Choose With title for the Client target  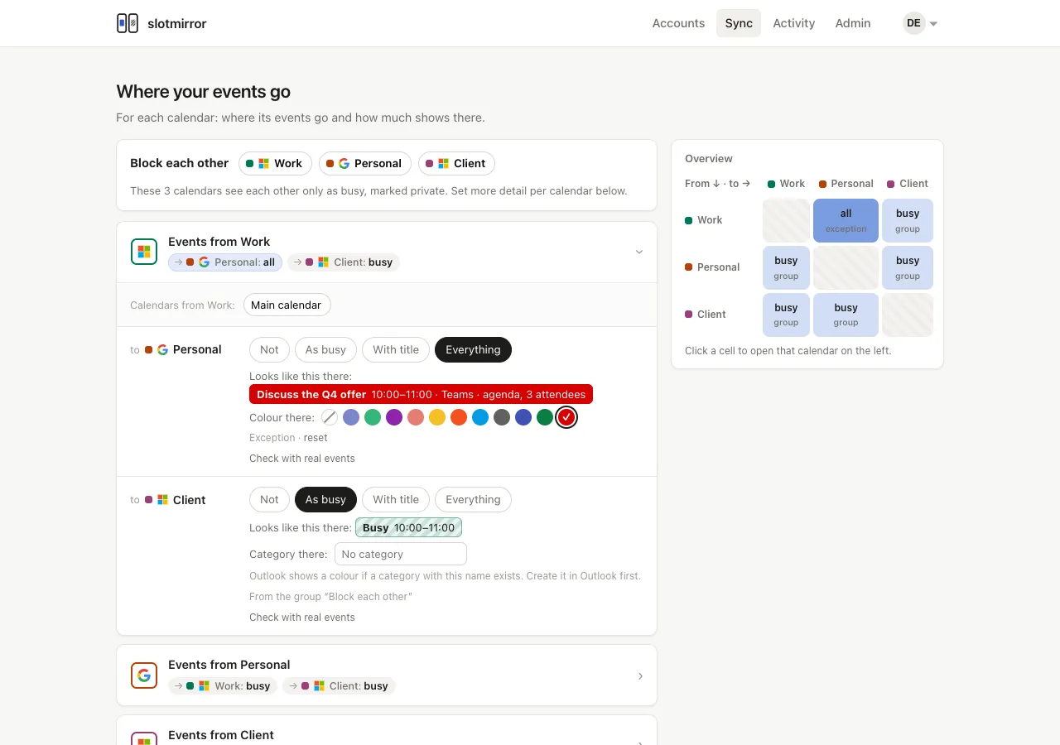coord(396,499)
